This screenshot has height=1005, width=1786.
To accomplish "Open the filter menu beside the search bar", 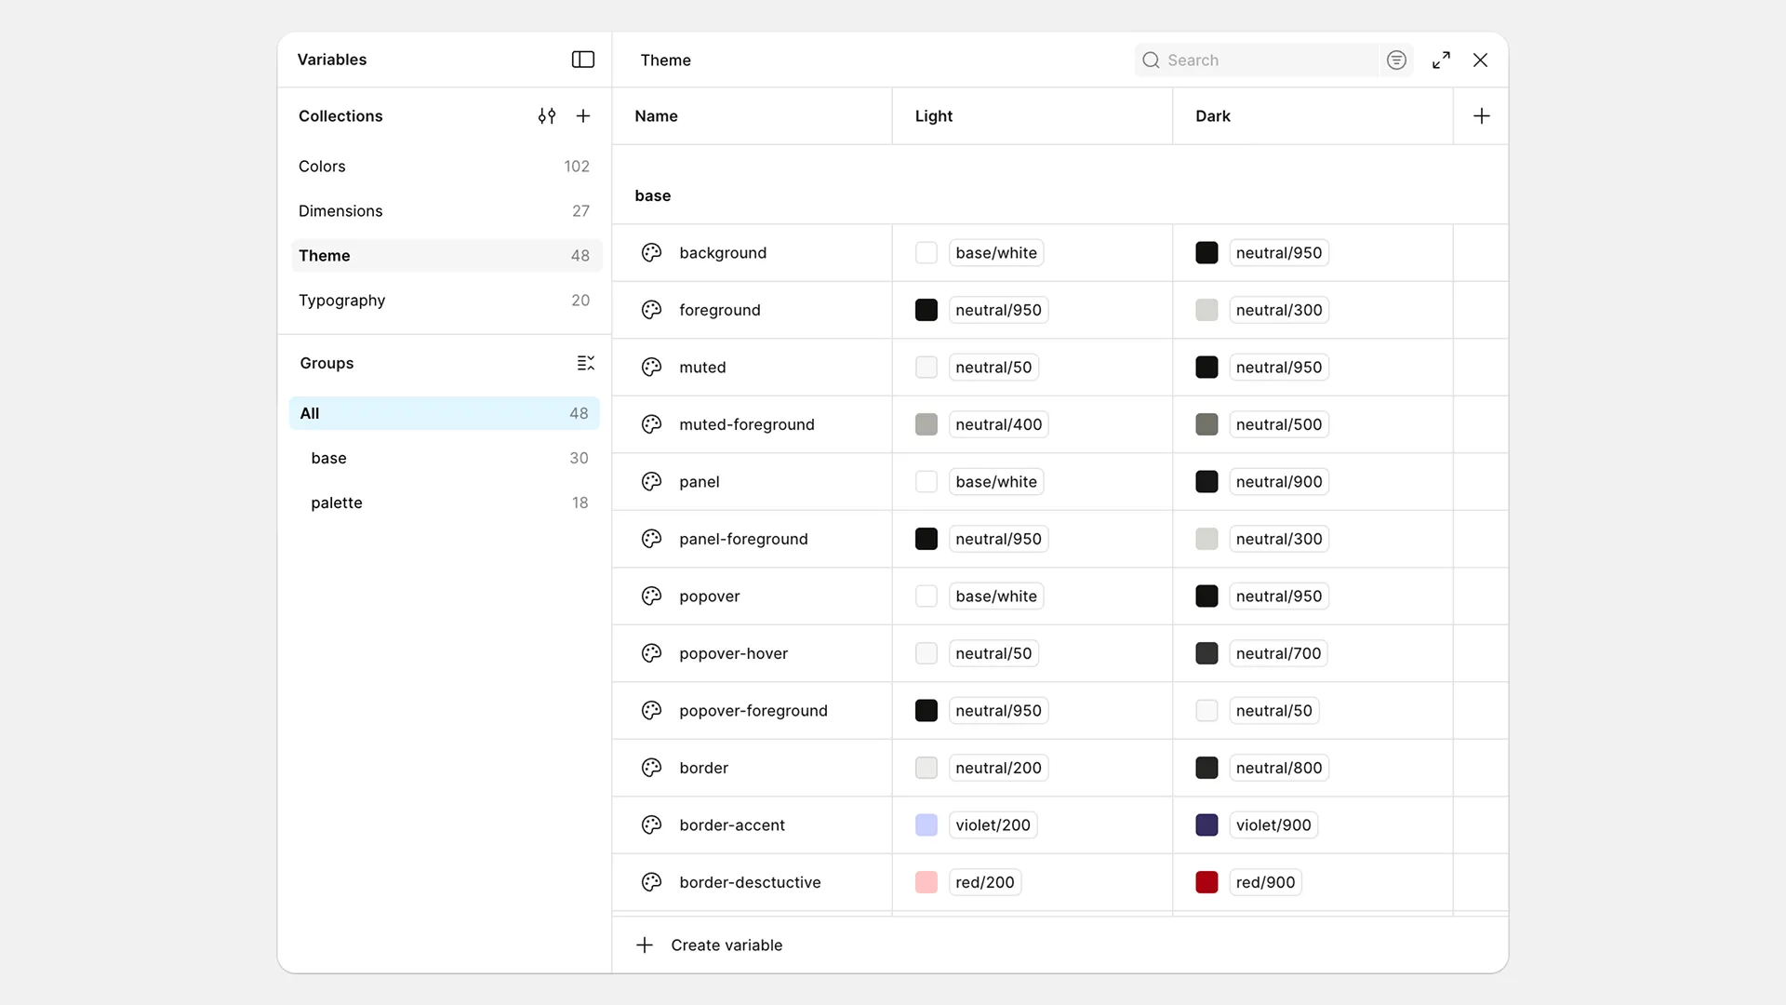I will [1395, 60].
